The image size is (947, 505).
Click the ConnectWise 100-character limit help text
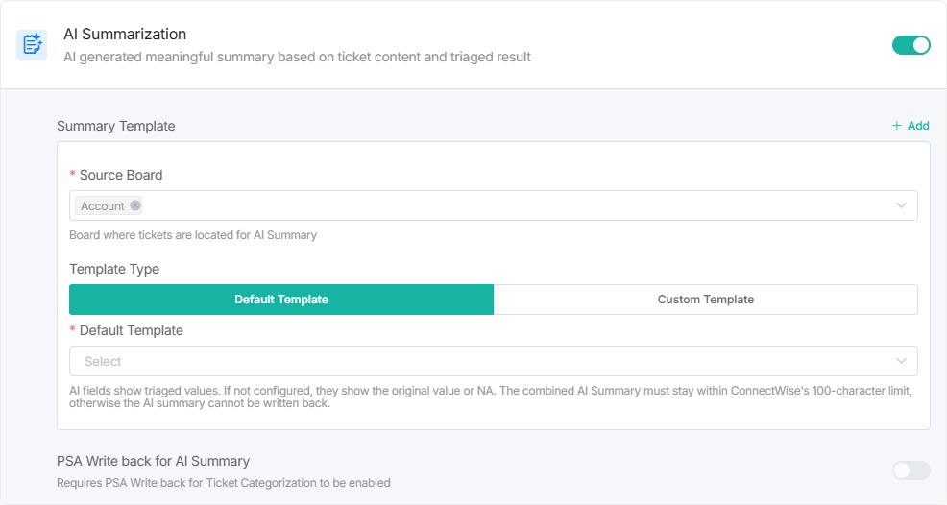(490, 397)
